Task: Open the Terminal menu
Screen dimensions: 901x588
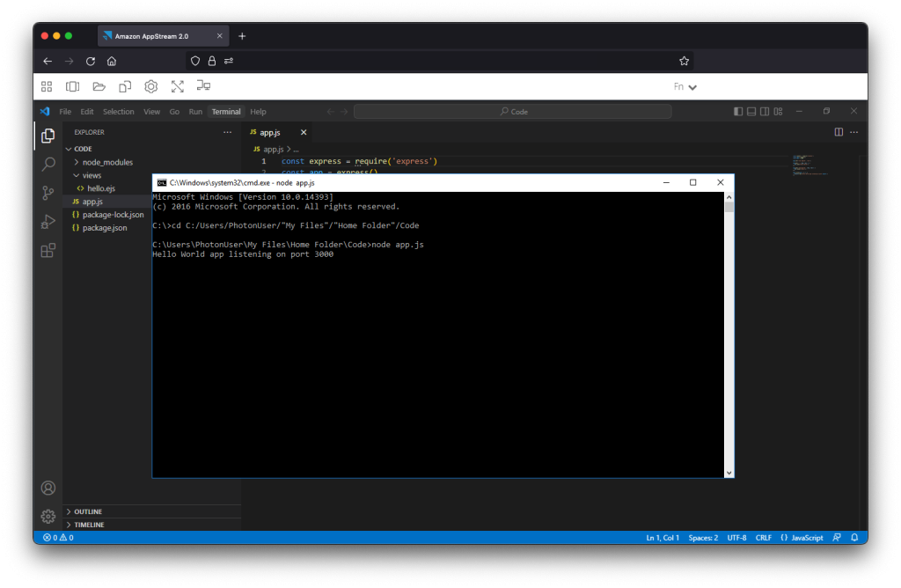Action: click(x=226, y=111)
